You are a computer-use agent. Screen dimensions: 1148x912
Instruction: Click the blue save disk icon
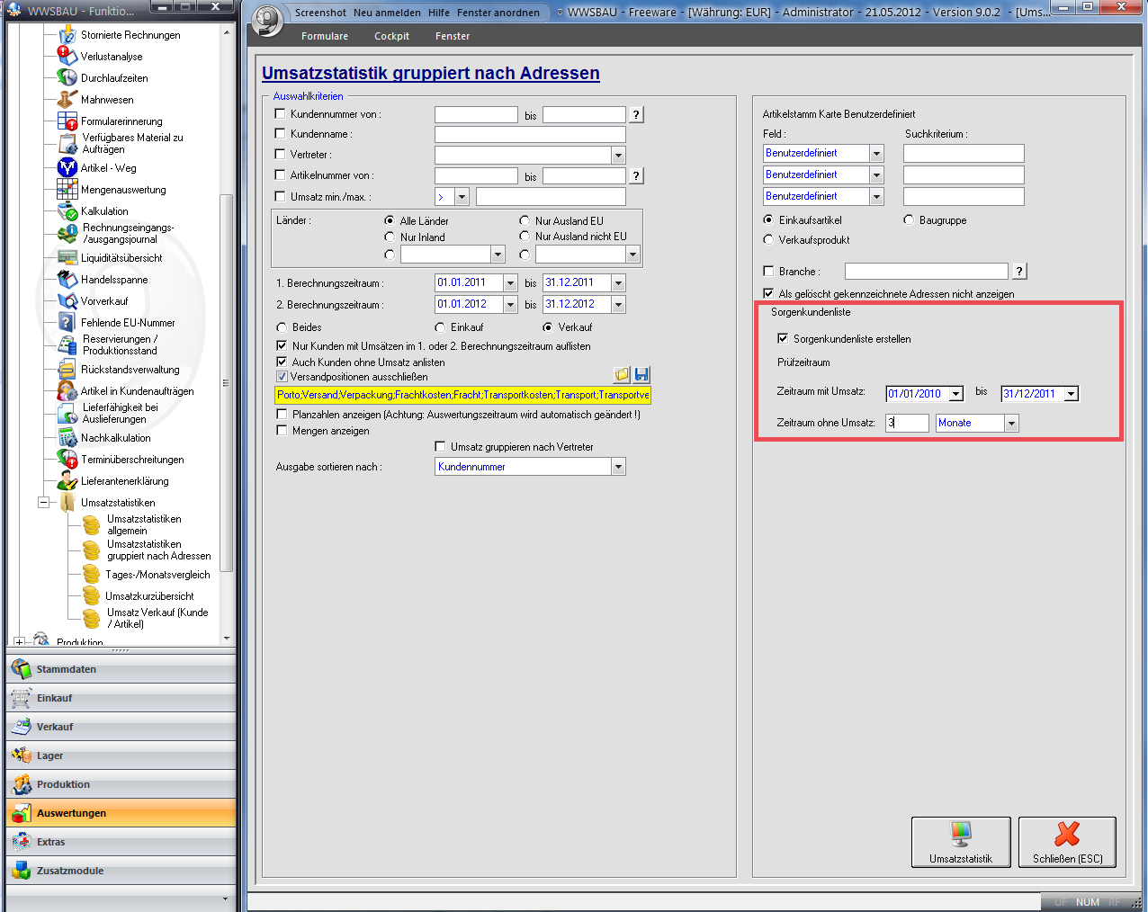(x=641, y=375)
